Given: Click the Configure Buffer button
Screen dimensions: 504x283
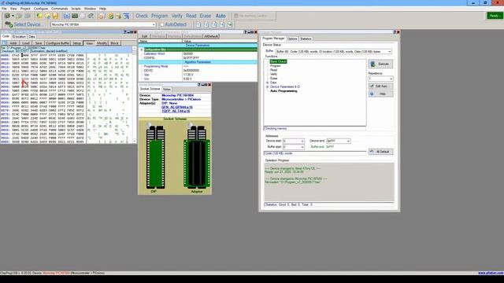Looking at the screenshot, I should click(x=57, y=43).
